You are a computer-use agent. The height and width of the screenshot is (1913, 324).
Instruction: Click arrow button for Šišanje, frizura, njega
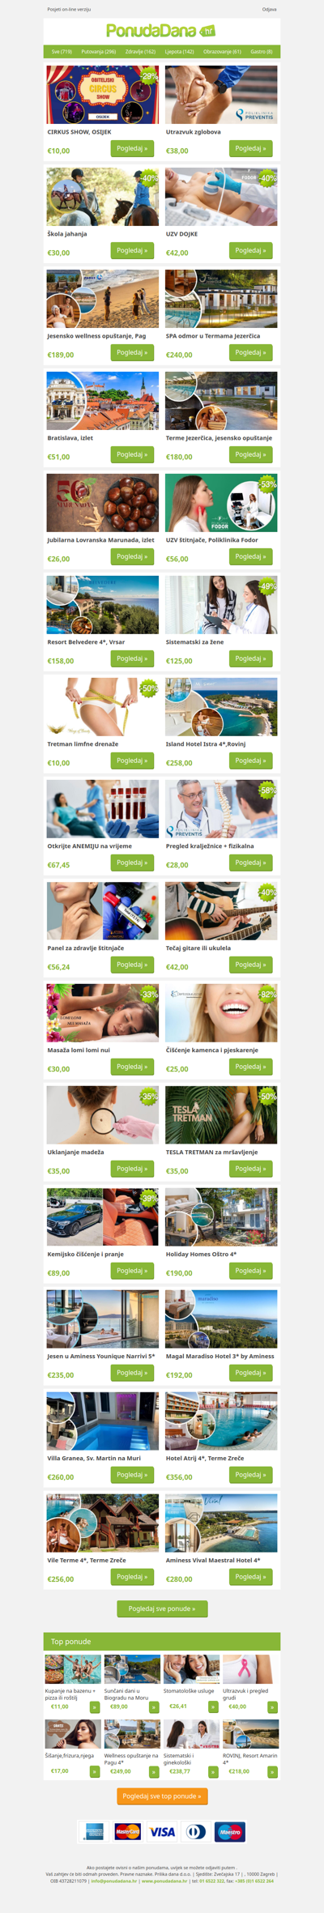click(x=95, y=1771)
